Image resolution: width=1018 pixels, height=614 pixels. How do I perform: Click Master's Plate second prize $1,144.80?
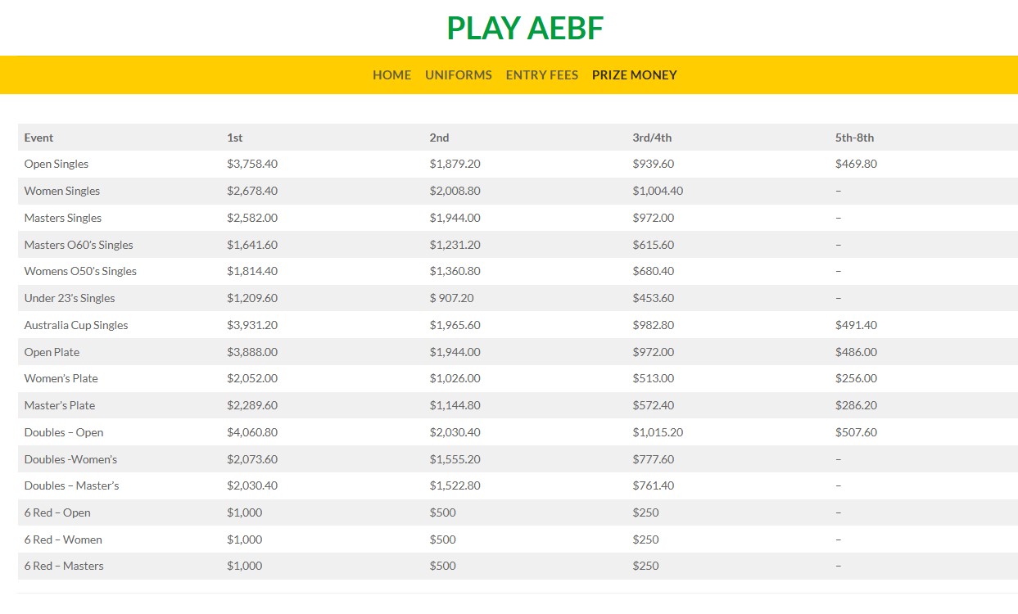[455, 405]
